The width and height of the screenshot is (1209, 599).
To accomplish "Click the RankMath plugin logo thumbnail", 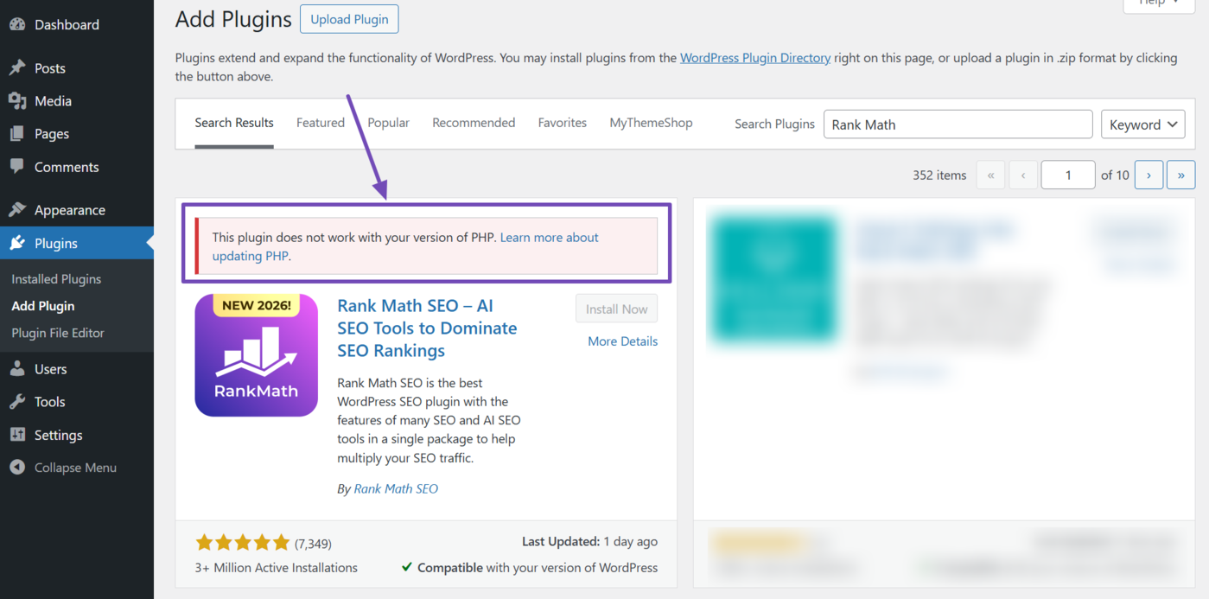I will [256, 355].
